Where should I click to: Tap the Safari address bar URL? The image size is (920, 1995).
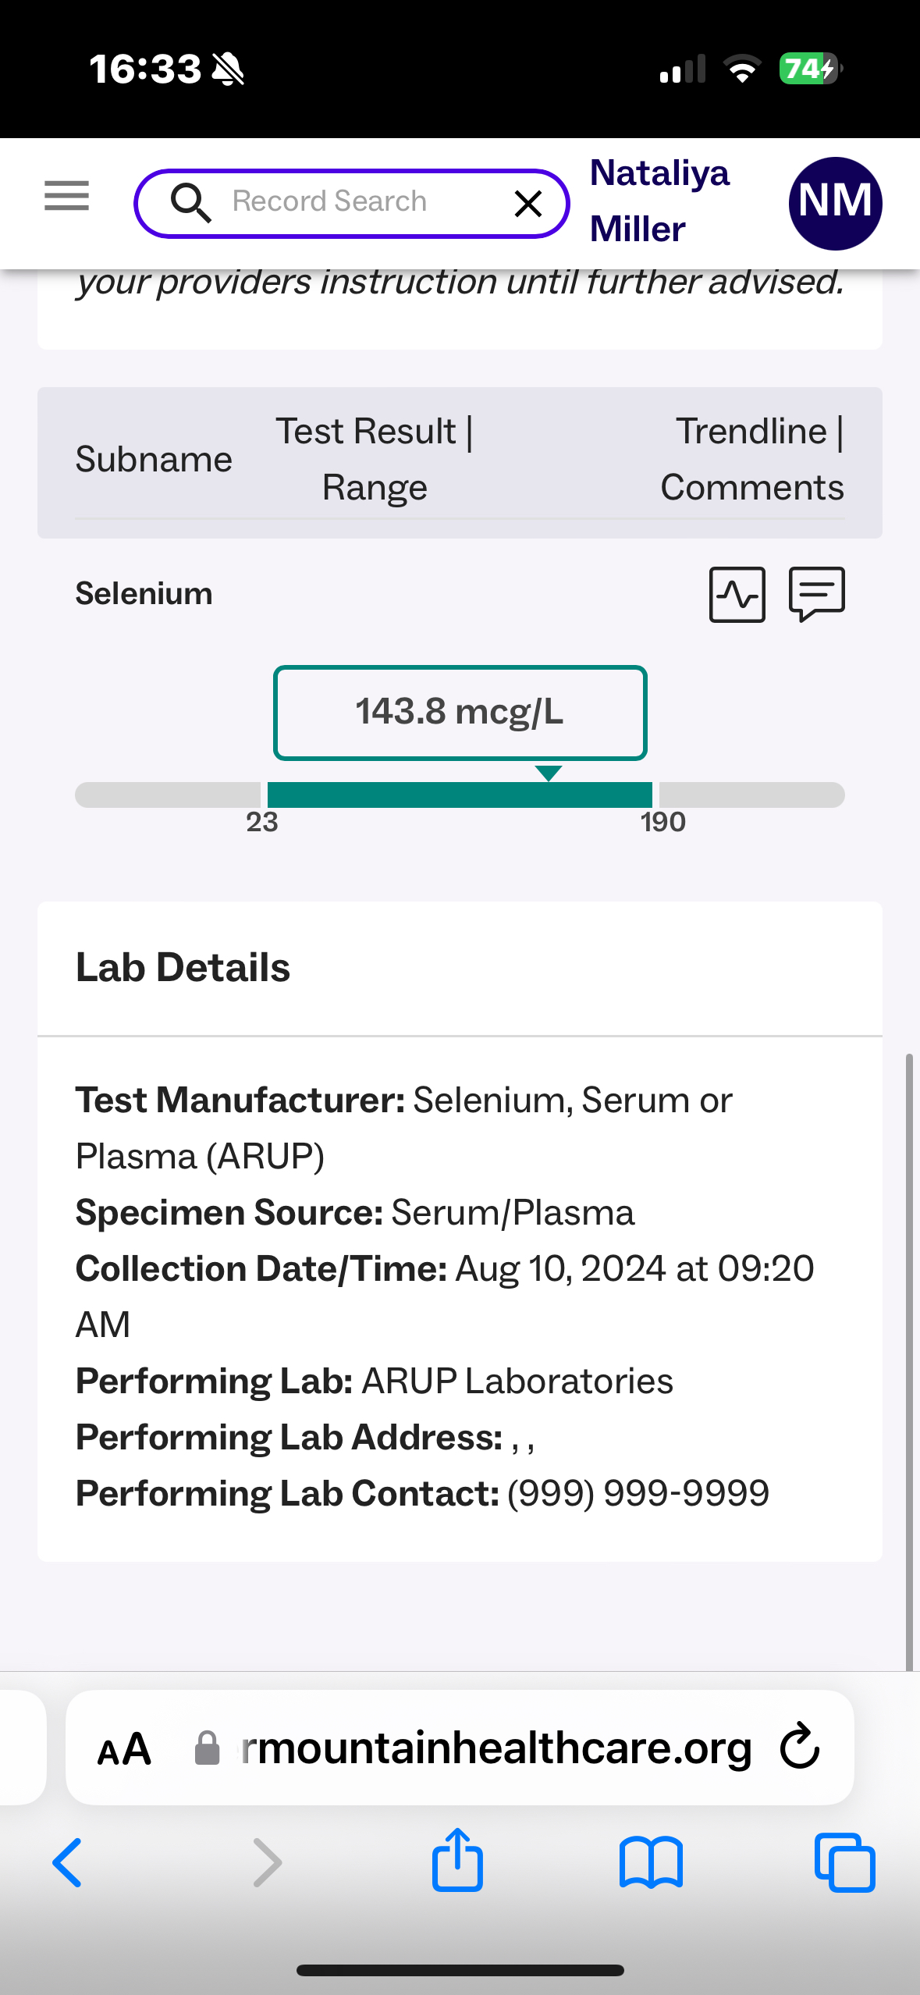[496, 1748]
